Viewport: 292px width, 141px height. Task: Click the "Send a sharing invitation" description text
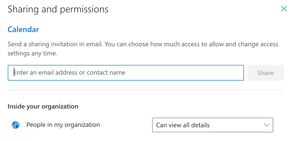click(x=143, y=49)
